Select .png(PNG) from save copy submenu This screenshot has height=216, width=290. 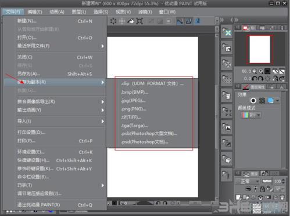pos(134,109)
